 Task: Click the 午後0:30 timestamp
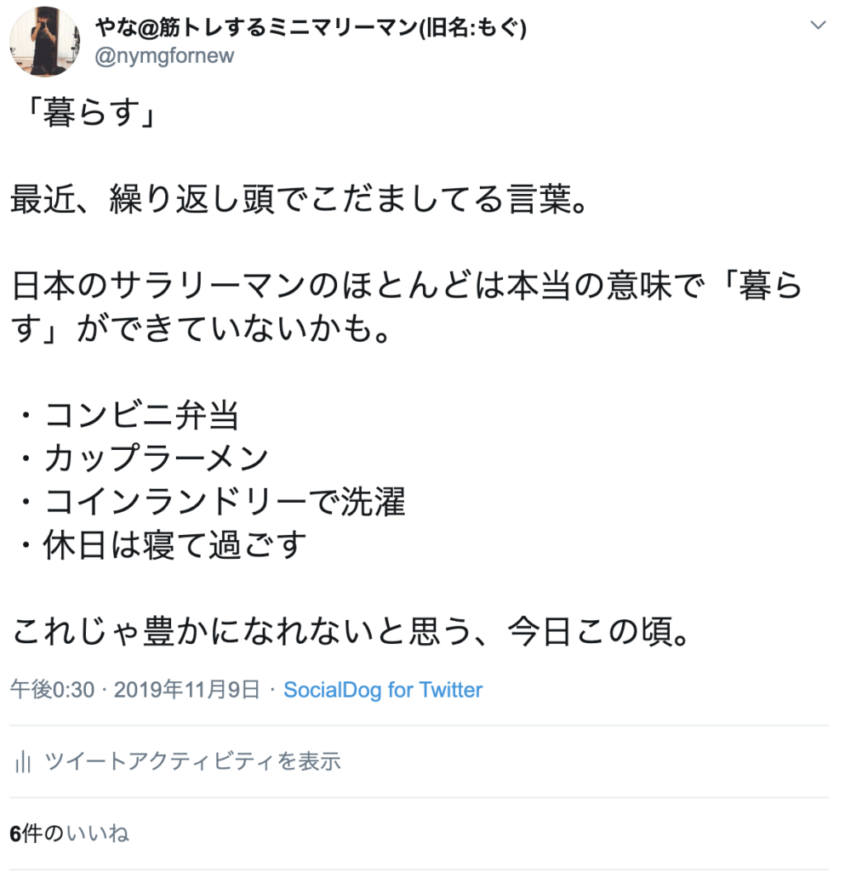tap(52, 689)
